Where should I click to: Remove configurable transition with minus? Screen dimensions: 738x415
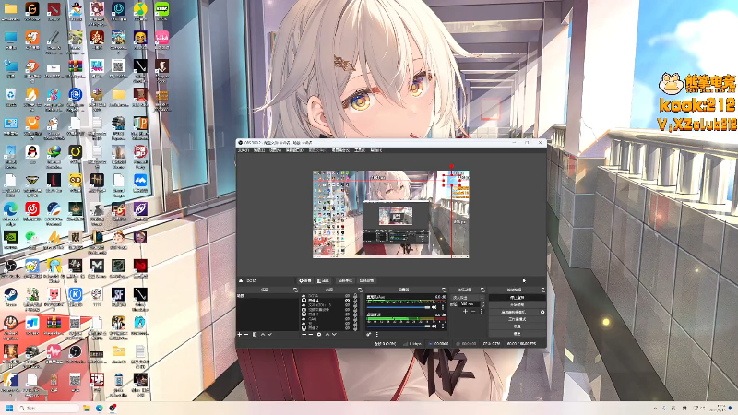(x=473, y=311)
